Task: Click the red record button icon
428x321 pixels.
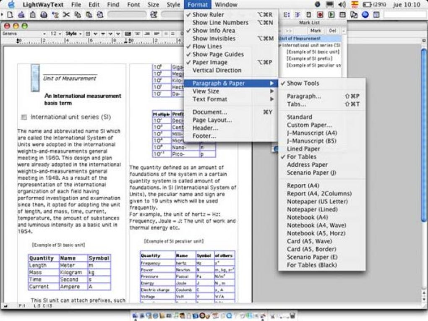Action: 320,14
